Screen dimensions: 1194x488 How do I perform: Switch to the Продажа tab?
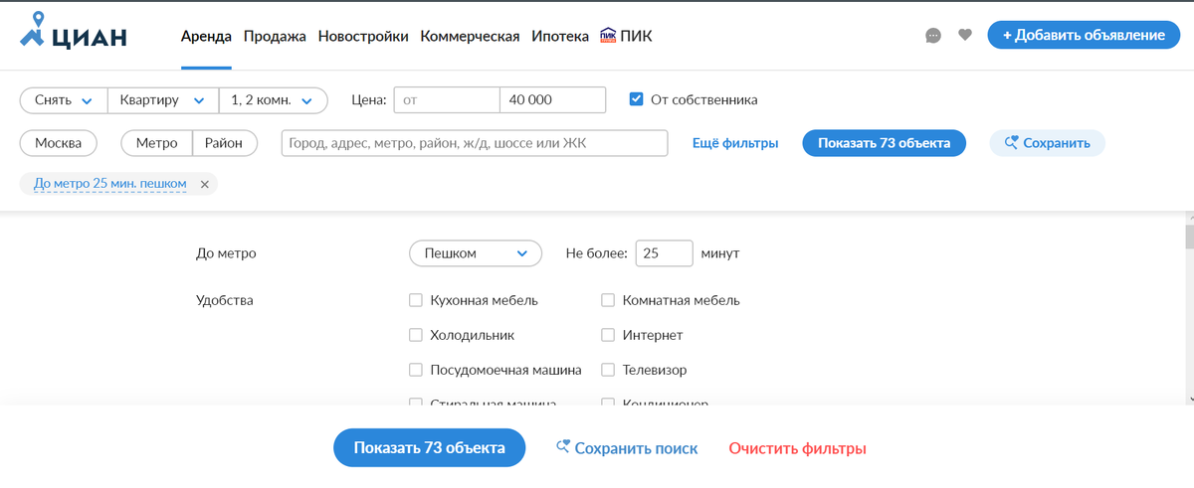tap(275, 36)
